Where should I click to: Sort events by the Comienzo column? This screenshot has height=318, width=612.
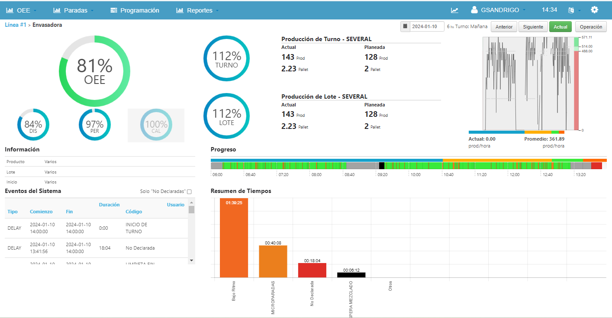click(x=41, y=212)
